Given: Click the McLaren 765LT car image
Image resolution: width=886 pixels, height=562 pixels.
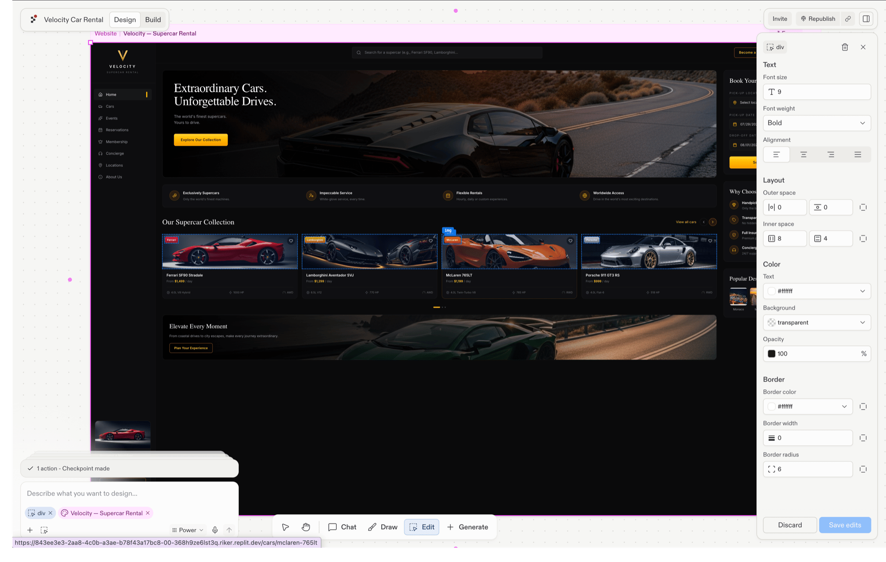Looking at the screenshot, I should click(509, 252).
